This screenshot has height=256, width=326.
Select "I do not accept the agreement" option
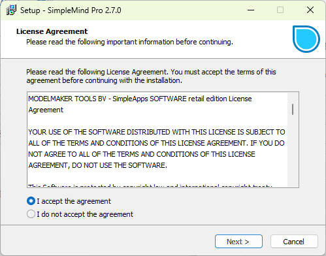click(x=31, y=214)
